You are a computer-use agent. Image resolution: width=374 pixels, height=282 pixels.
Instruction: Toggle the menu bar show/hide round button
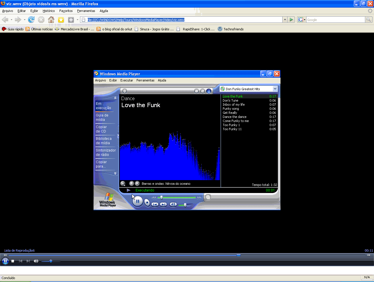click(124, 91)
